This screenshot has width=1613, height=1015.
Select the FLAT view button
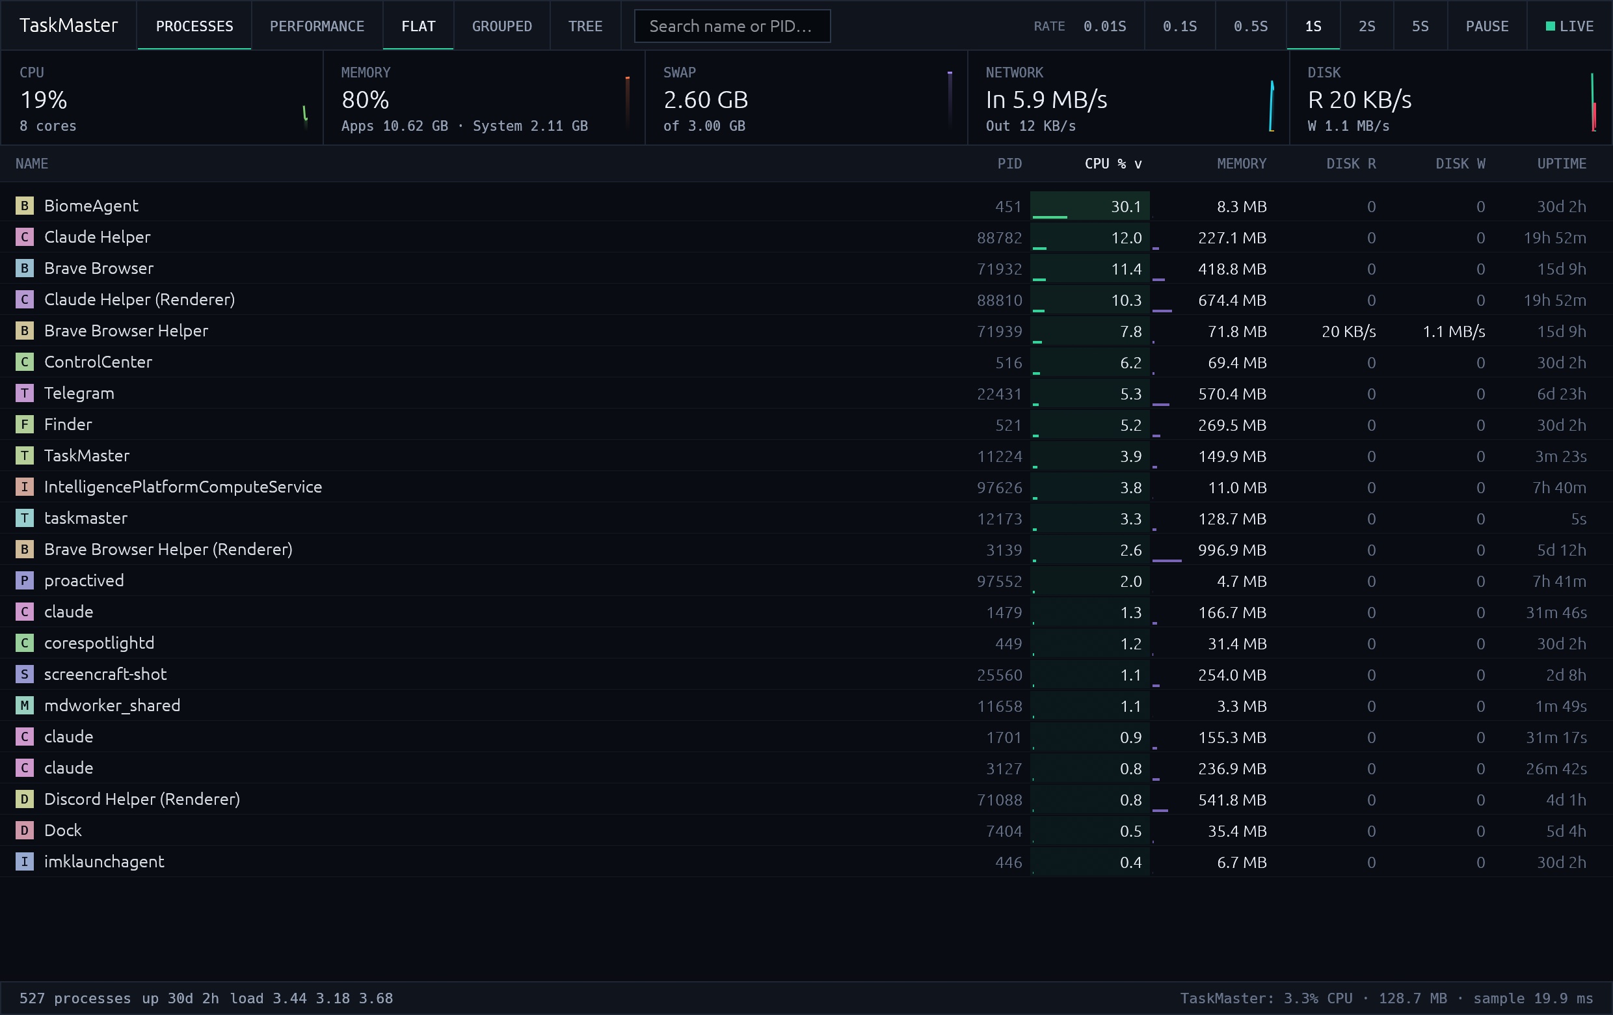coord(419,26)
